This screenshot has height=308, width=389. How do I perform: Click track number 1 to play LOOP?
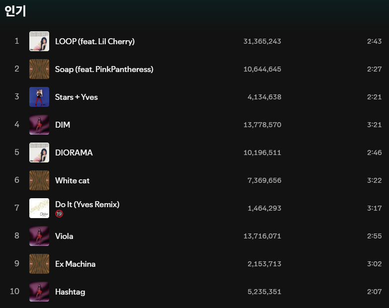[x=17, y=41]
